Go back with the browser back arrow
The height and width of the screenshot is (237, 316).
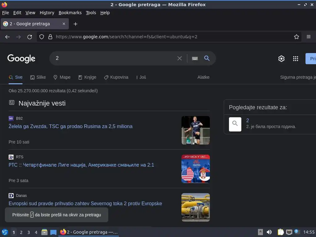point(7,37)
